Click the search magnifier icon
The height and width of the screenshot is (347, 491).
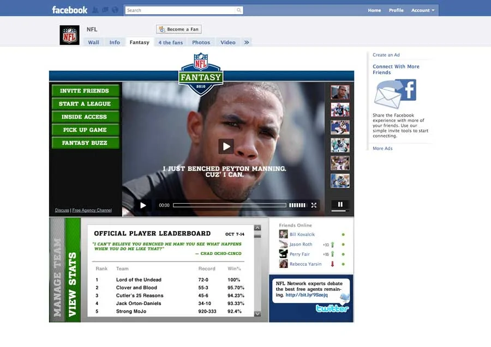point(239,10)
